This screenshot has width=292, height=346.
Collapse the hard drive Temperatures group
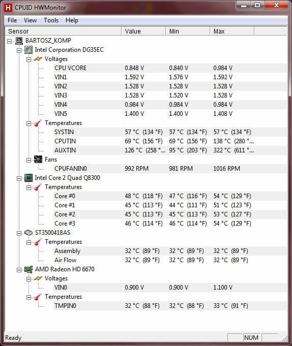pos(28,242)
